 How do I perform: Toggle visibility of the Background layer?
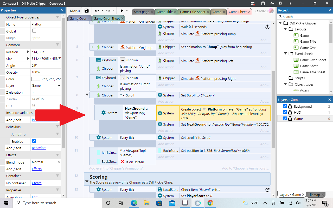point(285,106)
